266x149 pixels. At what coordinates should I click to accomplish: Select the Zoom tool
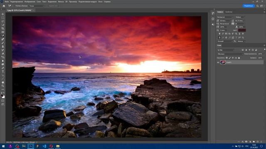click(3, 86)
